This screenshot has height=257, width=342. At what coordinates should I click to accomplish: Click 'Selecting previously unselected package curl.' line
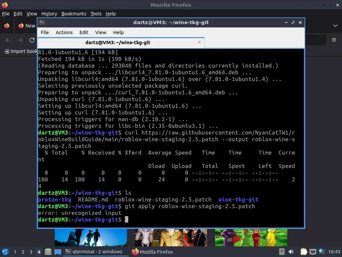coord(113,86)
